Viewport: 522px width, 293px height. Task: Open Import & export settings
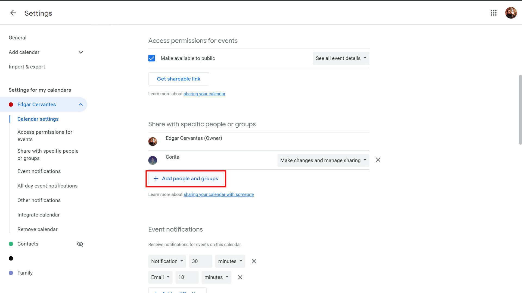point(27,67)
